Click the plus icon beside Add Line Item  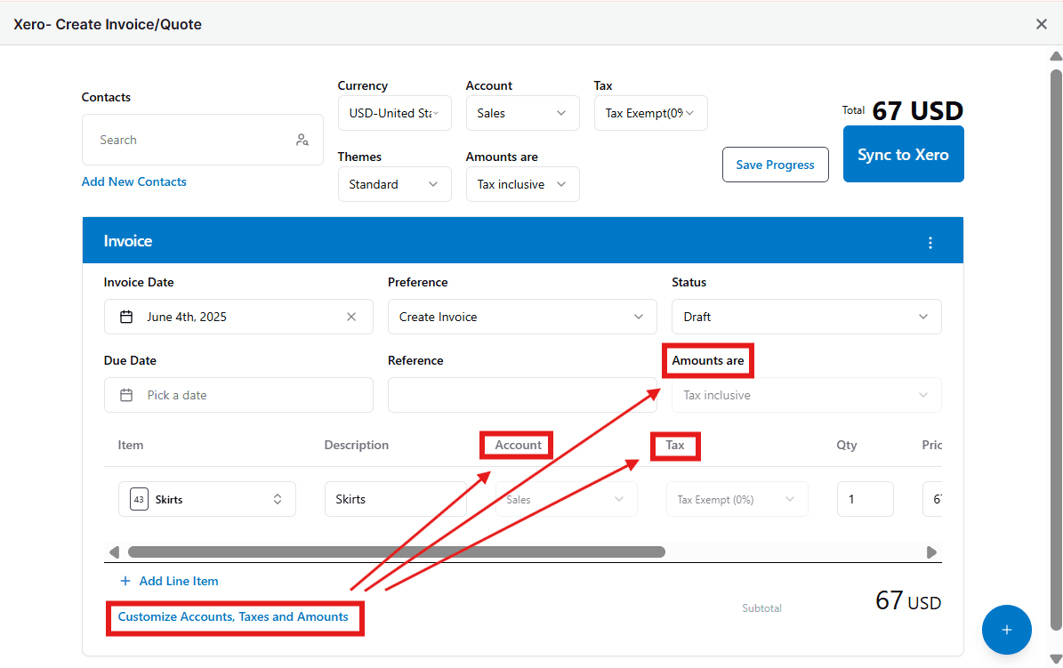pos(125,581)
